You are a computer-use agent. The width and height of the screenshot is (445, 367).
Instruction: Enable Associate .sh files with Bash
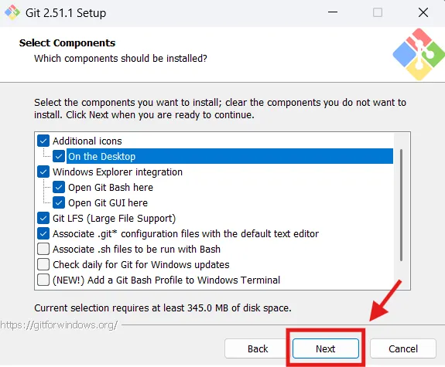tap(43, 249)
